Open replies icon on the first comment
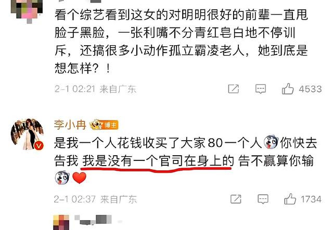Screen dimensions: 333x230 pos(261,89)
